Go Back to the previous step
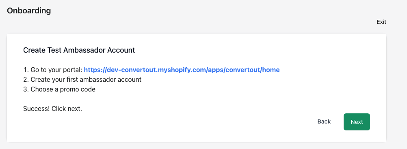Screen dimensions: 407x149 tap(324, 121)
